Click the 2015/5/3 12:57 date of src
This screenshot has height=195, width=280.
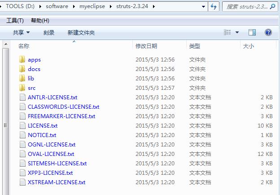pyautogui.click(x=155, y=88)
